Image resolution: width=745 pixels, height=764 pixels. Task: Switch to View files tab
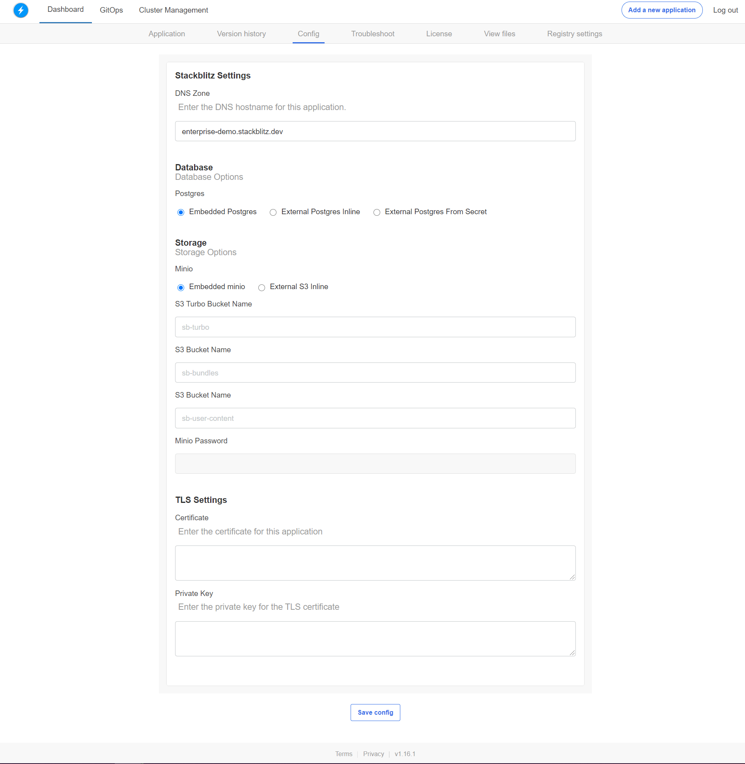(x=499, y=34)
